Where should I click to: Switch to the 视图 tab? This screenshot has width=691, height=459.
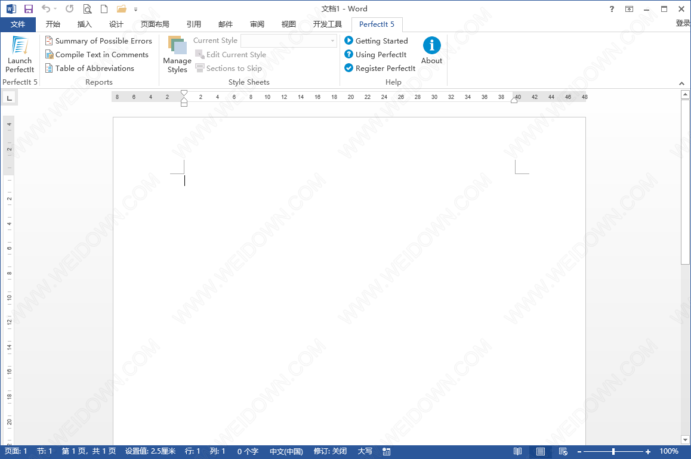[x=289, y=24]
